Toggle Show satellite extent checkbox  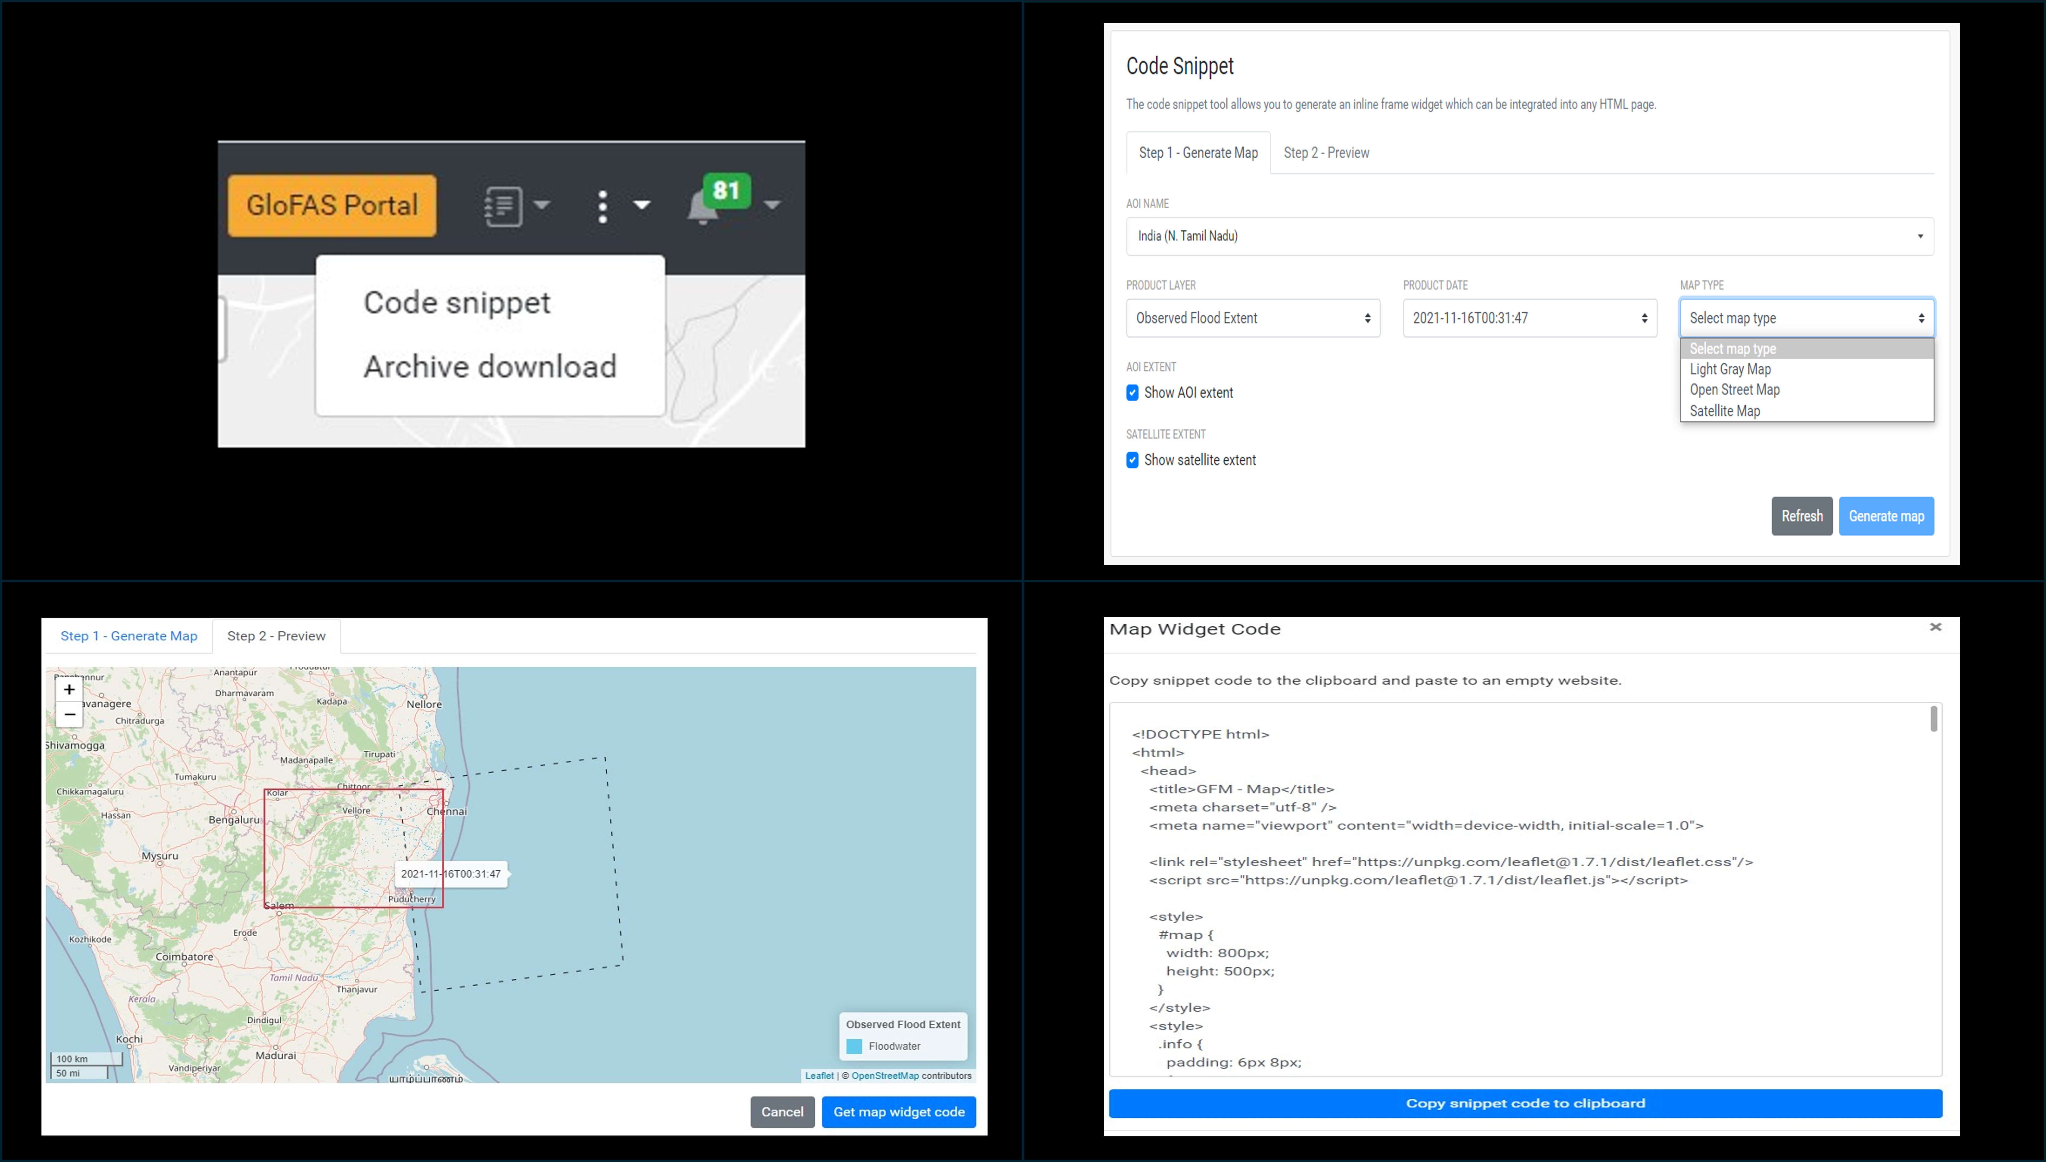click(x=1132, y=460)
